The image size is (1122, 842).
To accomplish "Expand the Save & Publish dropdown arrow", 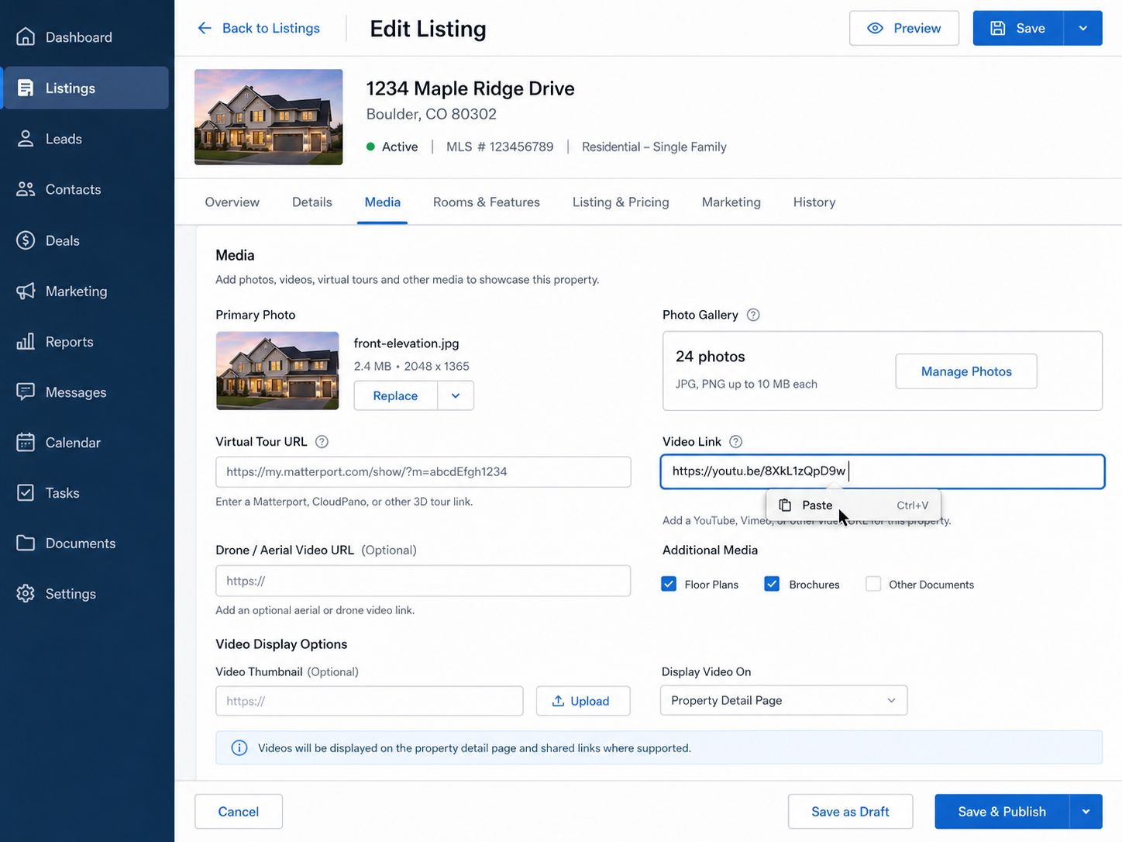I will coord(1086,812).
